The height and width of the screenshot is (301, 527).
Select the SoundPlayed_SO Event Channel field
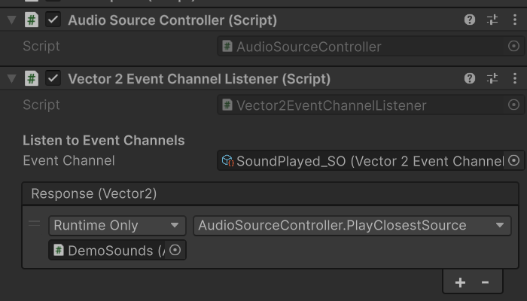(x=361, y=160)
